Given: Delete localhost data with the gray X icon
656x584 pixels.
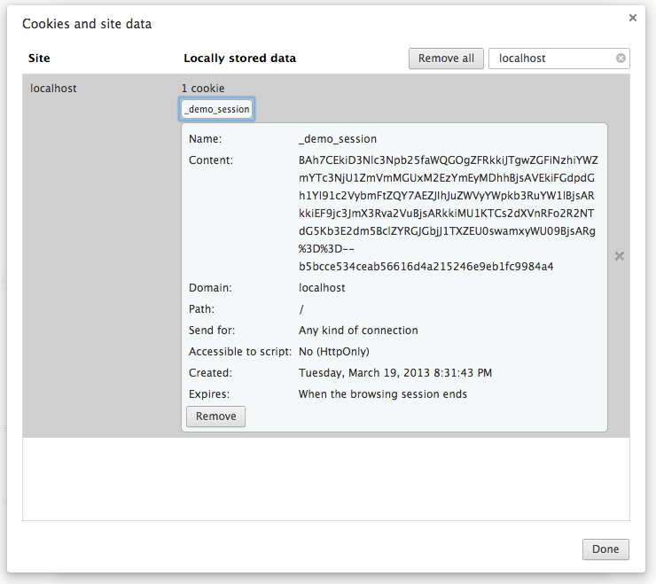Looking at the screenshot, I should [620, 256].
